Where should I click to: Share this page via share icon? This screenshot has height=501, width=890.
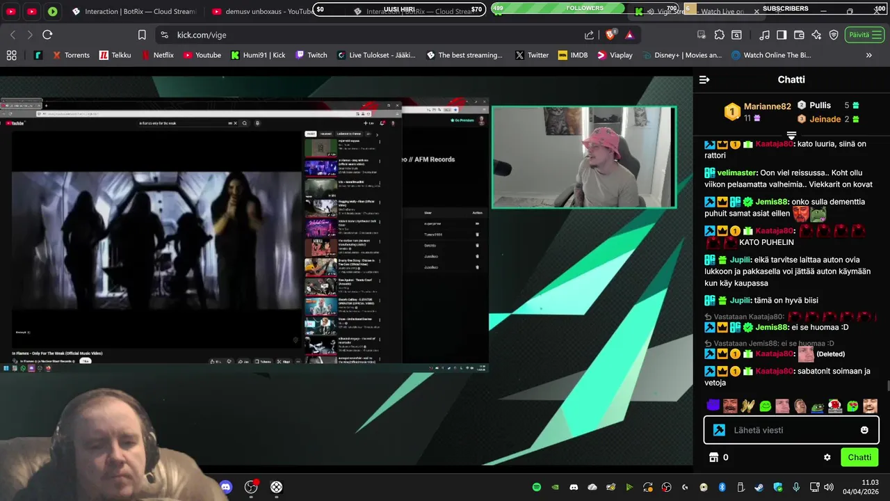[590, 35]
